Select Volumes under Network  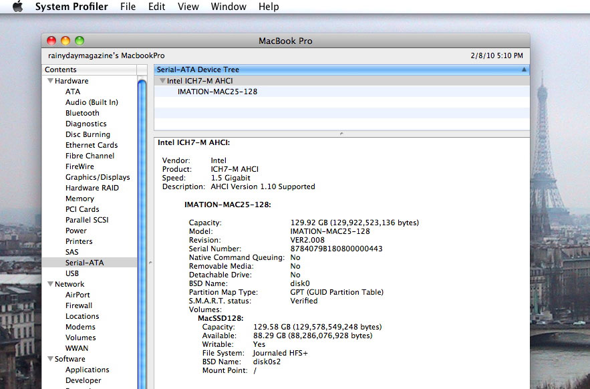click(81, 338)
